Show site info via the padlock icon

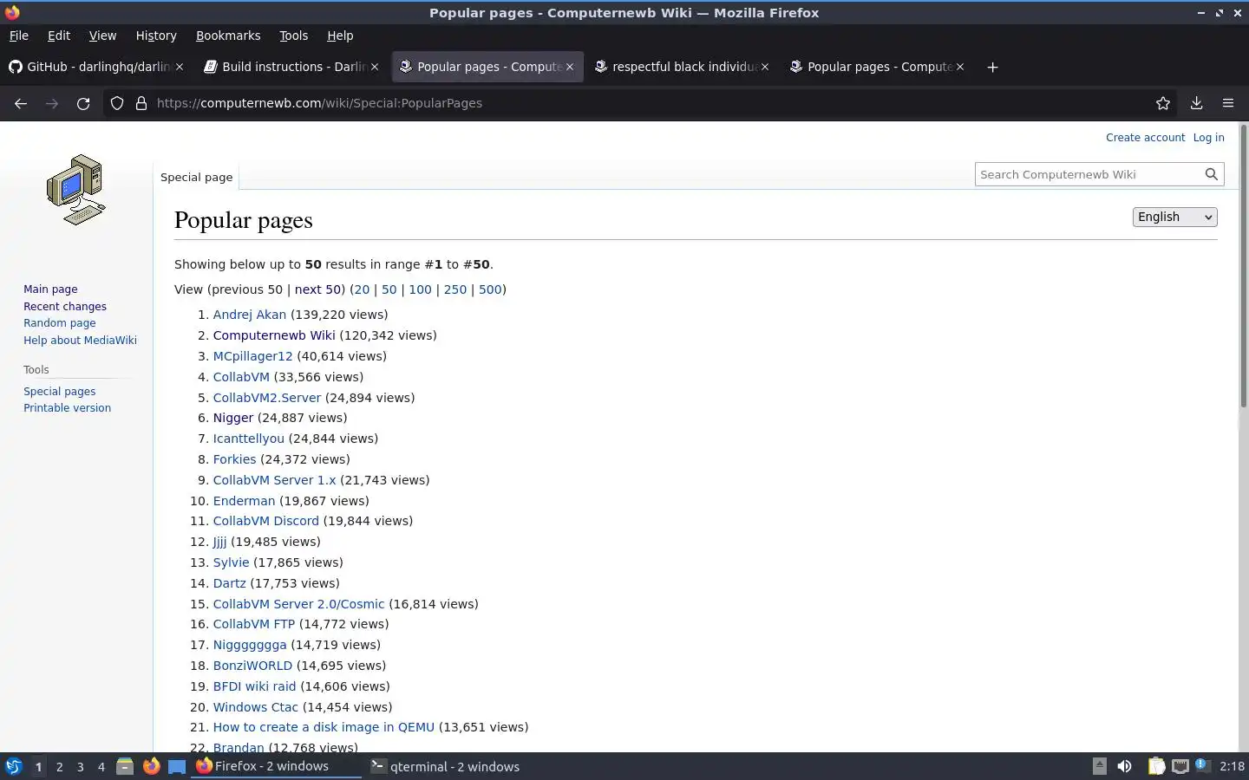[x=141, y=103]
